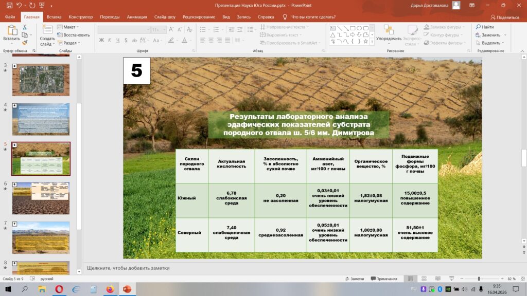Switch to Normal view in status bar
The height and width of the screenshot is (296, 527).
click(410, 279)
